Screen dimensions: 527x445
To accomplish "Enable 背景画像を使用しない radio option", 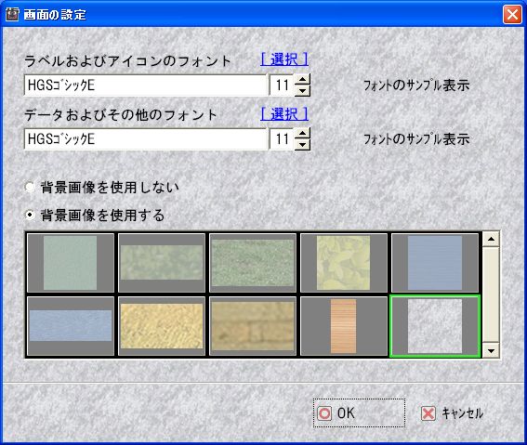I will [x=30, y=187].
